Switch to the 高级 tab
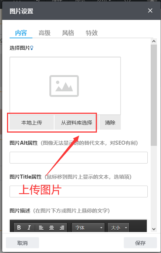The height and width of the screenshot is (253, 161). [x=45, y=33]
